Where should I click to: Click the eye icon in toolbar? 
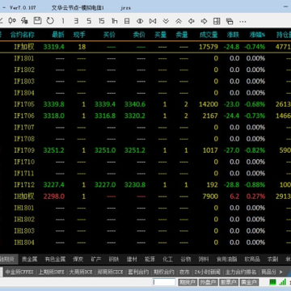pos(140,21)
